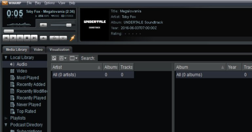Click the Eject open file button
Screen dimensions: 252x132
coord(43,38)
